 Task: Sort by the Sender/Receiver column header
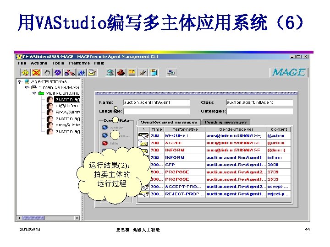click(236, 129)
